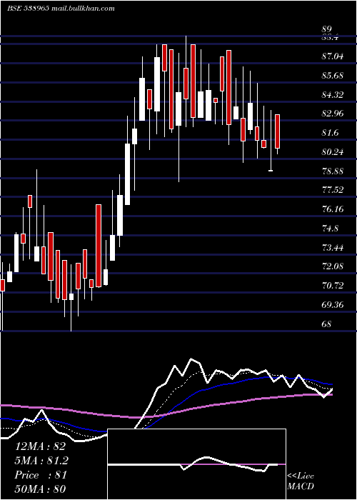Select the '12MA : 82' readout
This screenshot has height=500, width=357.
coord(40,446)
